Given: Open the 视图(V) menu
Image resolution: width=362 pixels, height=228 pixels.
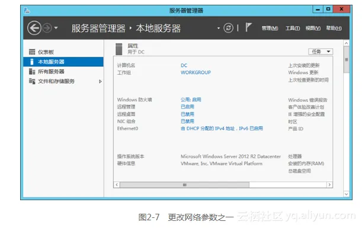Looking at the screenshot, I should (x=313, y=28).
